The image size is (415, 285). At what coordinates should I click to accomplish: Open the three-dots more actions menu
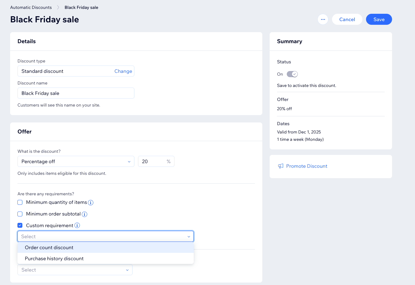point(323,19)
